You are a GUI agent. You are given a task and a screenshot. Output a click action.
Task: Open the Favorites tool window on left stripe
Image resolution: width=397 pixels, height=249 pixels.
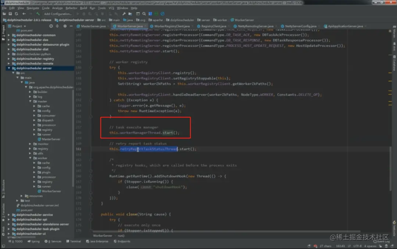pos(3,212)
